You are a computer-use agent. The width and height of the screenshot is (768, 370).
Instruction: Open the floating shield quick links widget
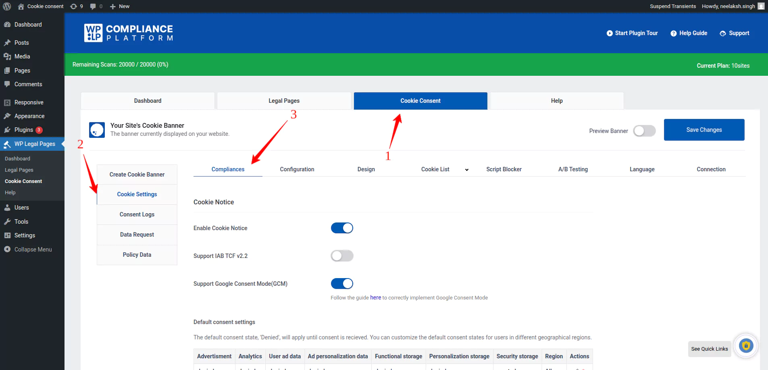click(x=746, y=345)
